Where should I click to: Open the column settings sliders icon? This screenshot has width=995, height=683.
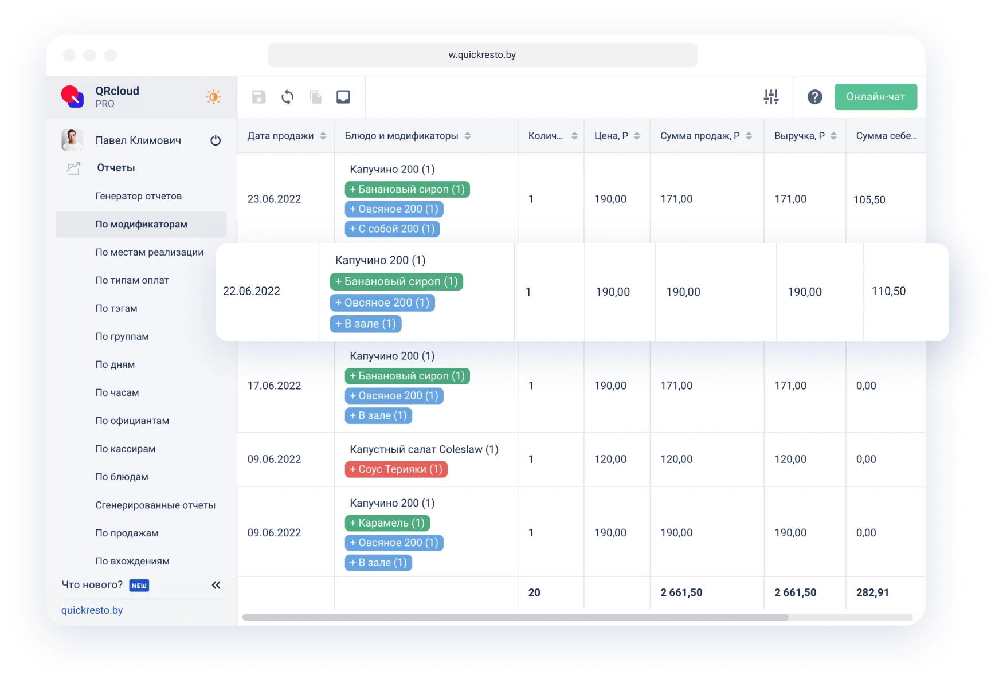(x=771, y=97)
